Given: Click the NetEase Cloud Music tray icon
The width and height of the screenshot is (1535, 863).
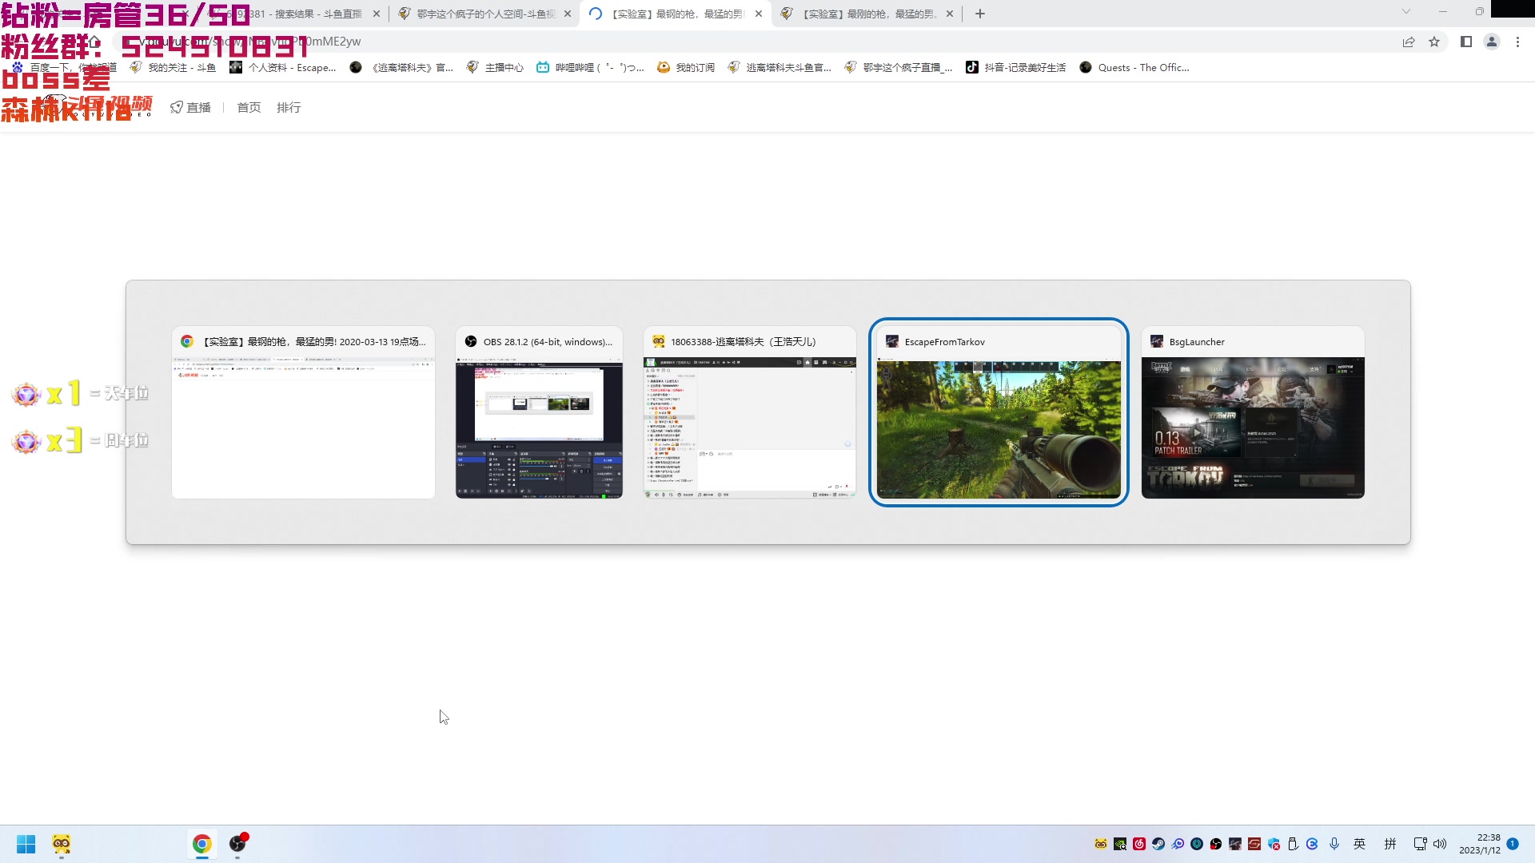Looking at the screenshot, I should coord(1139,844).
